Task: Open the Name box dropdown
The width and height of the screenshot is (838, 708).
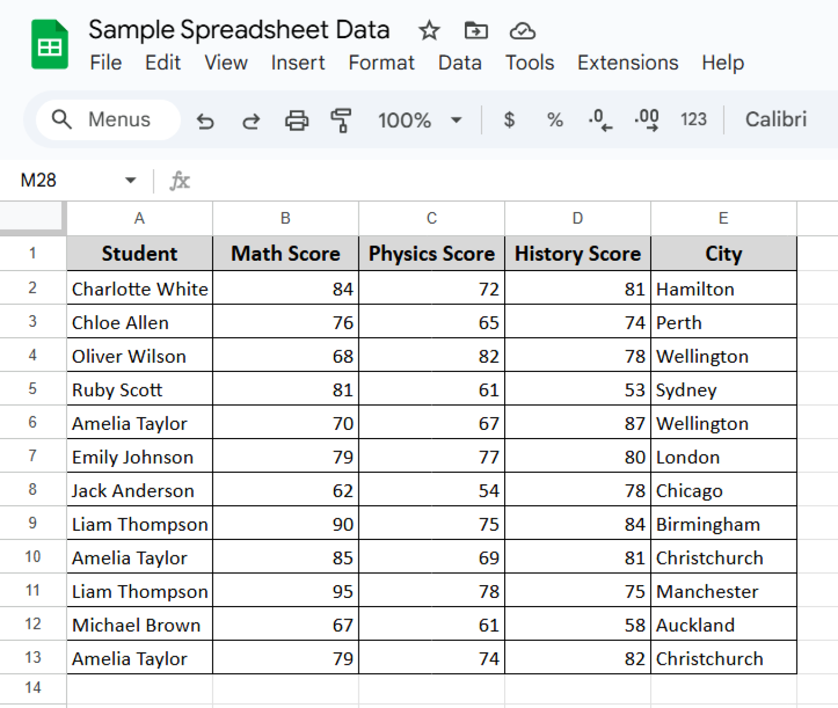Action: [x=130, y=180]
